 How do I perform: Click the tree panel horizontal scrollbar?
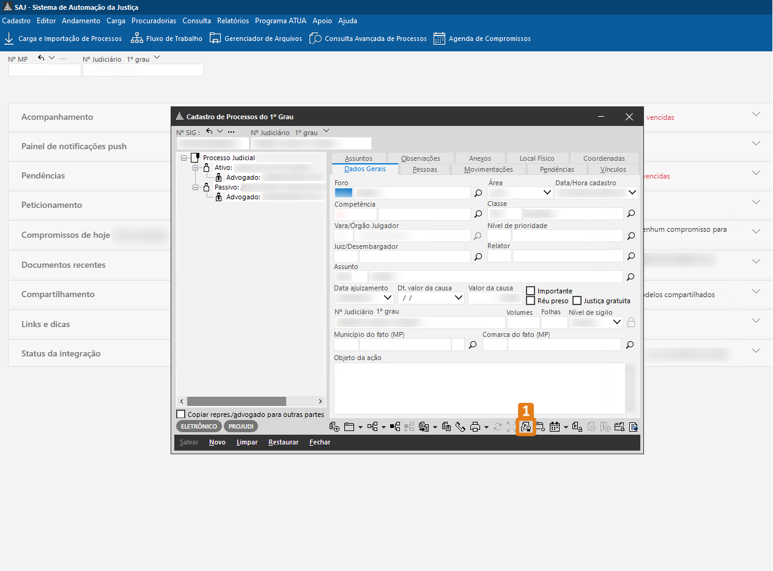click(x=236, y=401)
